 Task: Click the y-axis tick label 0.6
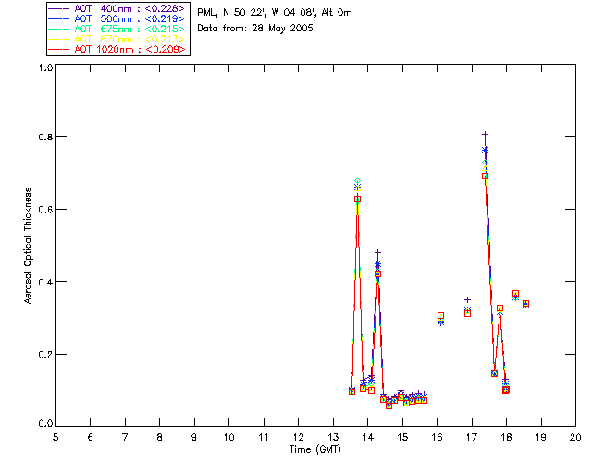[x=45, y=210]
